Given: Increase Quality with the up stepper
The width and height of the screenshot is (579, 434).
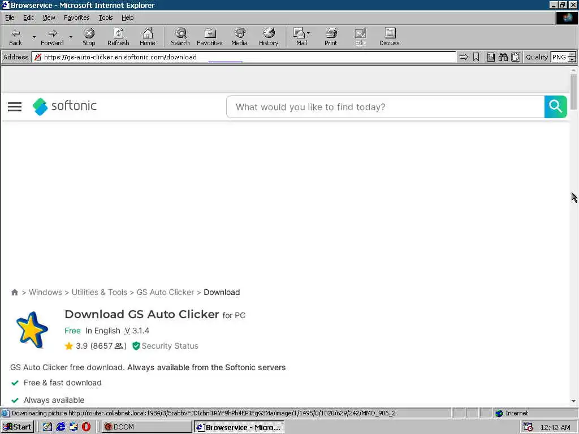Looking at the screenshot, I should click(572, 55).
